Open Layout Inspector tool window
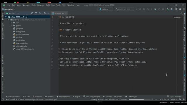 (x=174, y=97)
